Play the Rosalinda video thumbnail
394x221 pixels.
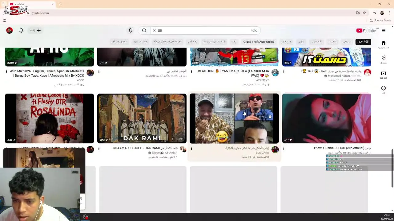(x=49, y=118)
